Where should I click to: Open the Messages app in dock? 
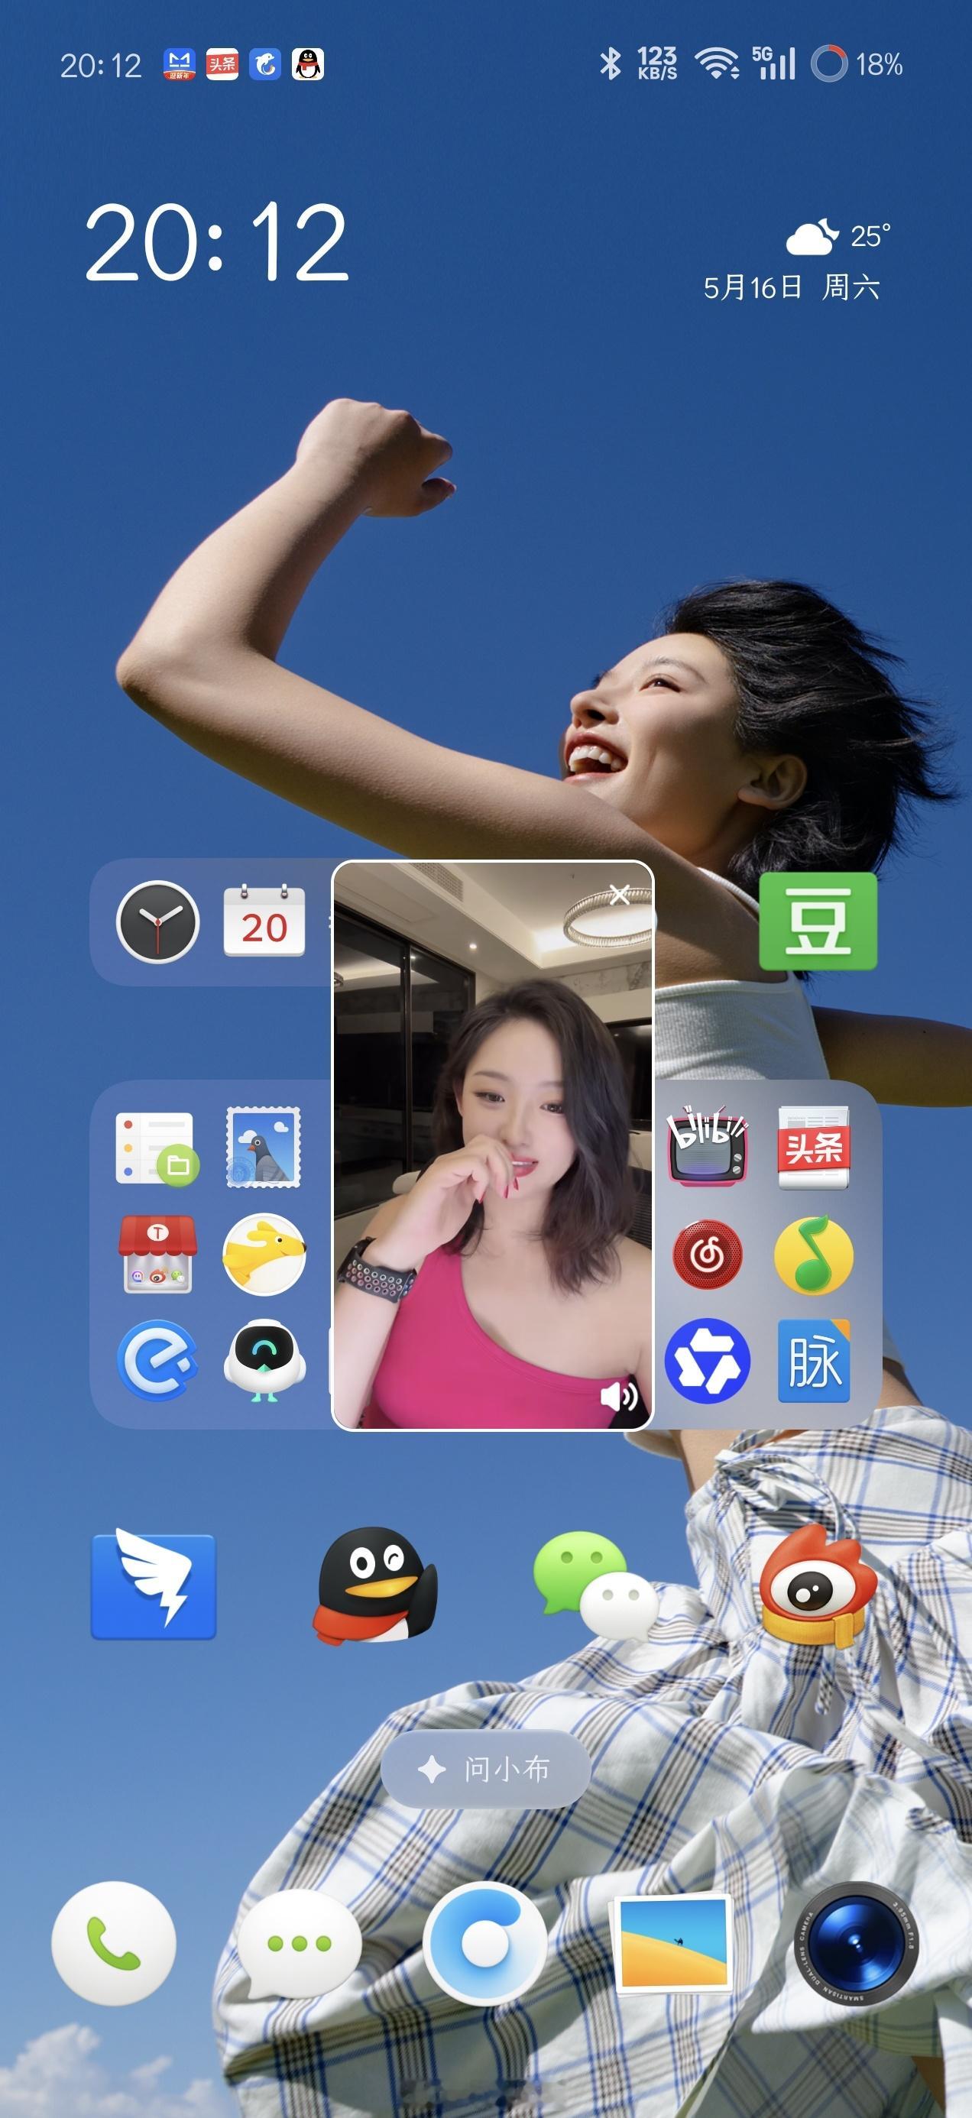pyautogui.click(x=300, y=1944)
